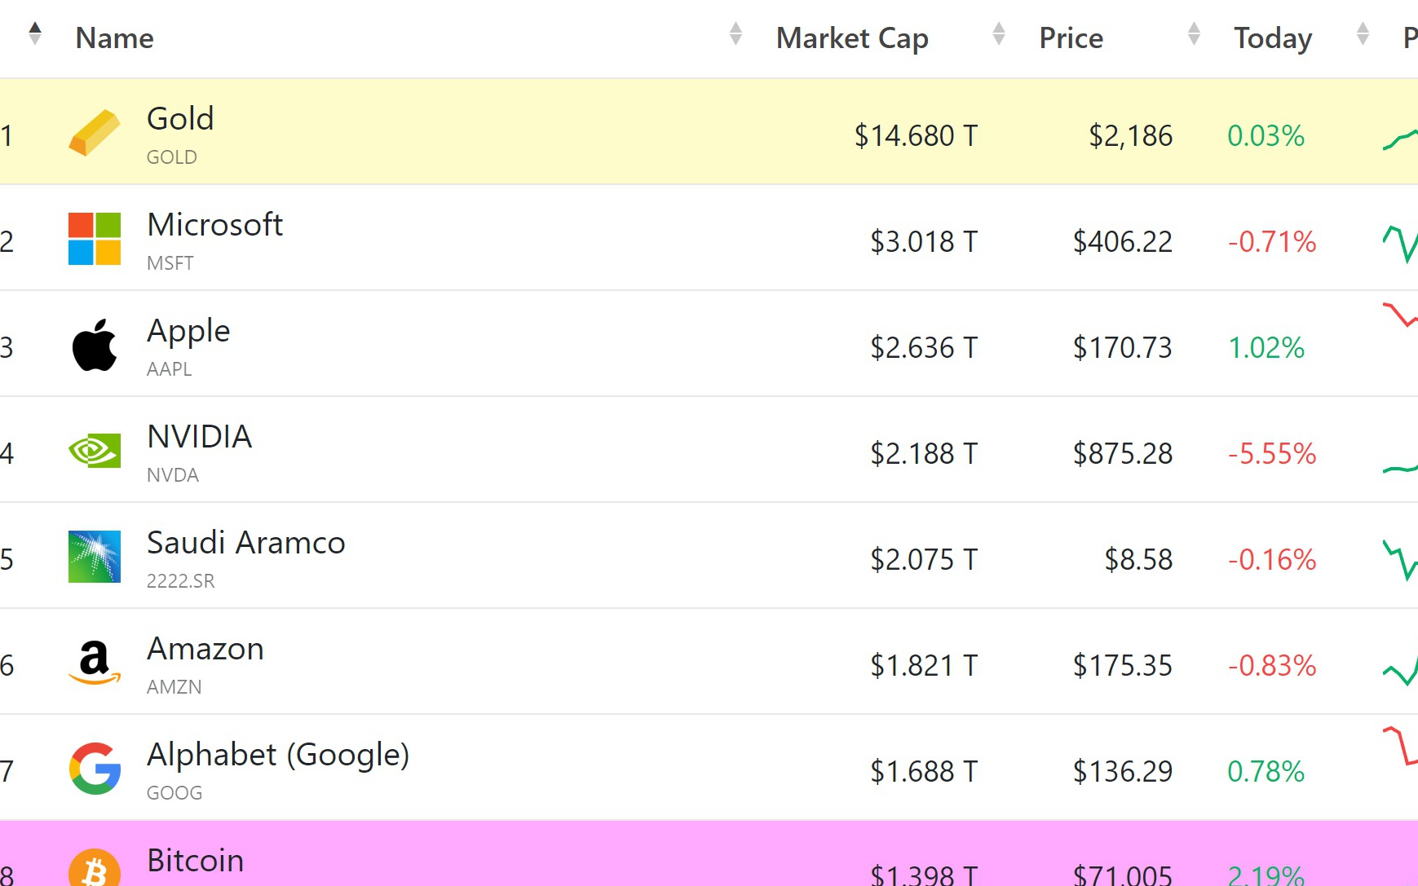
Task: Click the Price column header
Action: 1071,38
